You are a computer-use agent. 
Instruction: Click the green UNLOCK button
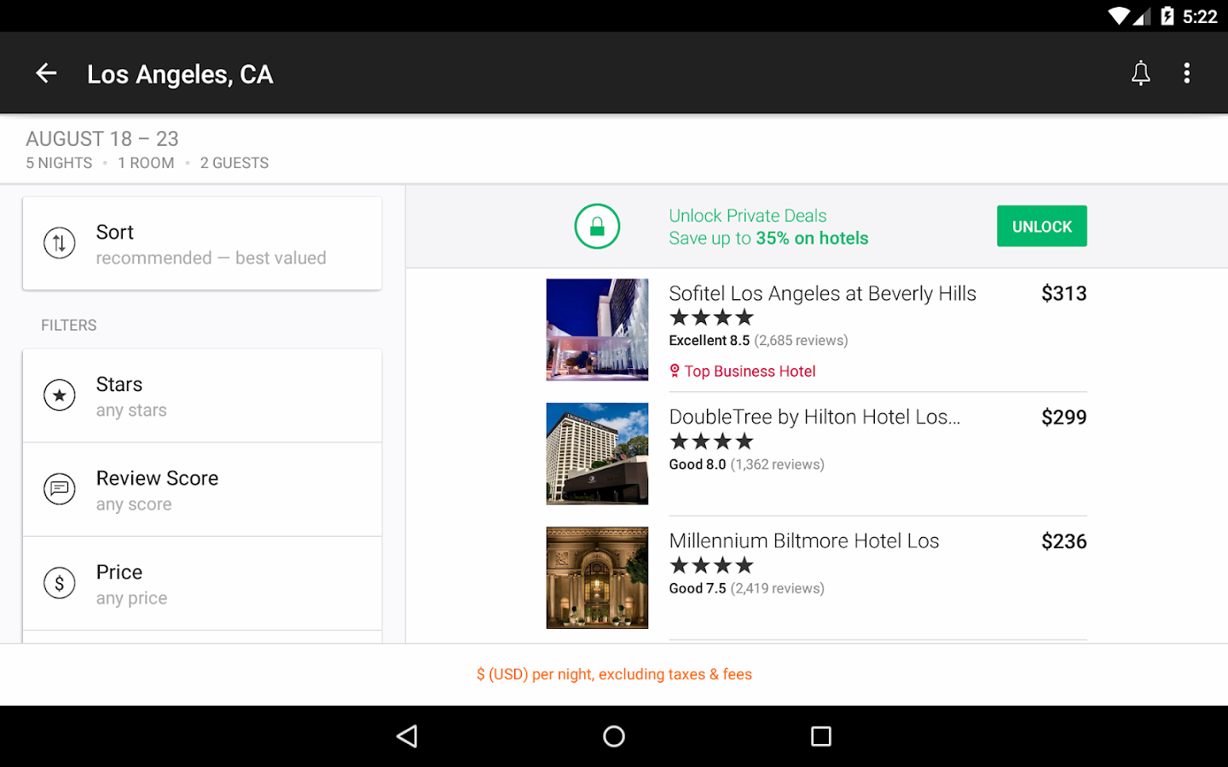point(1042,226)
